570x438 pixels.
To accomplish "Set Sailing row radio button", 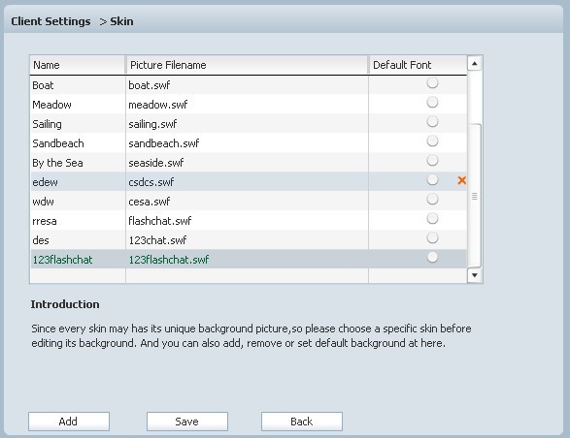I will [432, 121].
